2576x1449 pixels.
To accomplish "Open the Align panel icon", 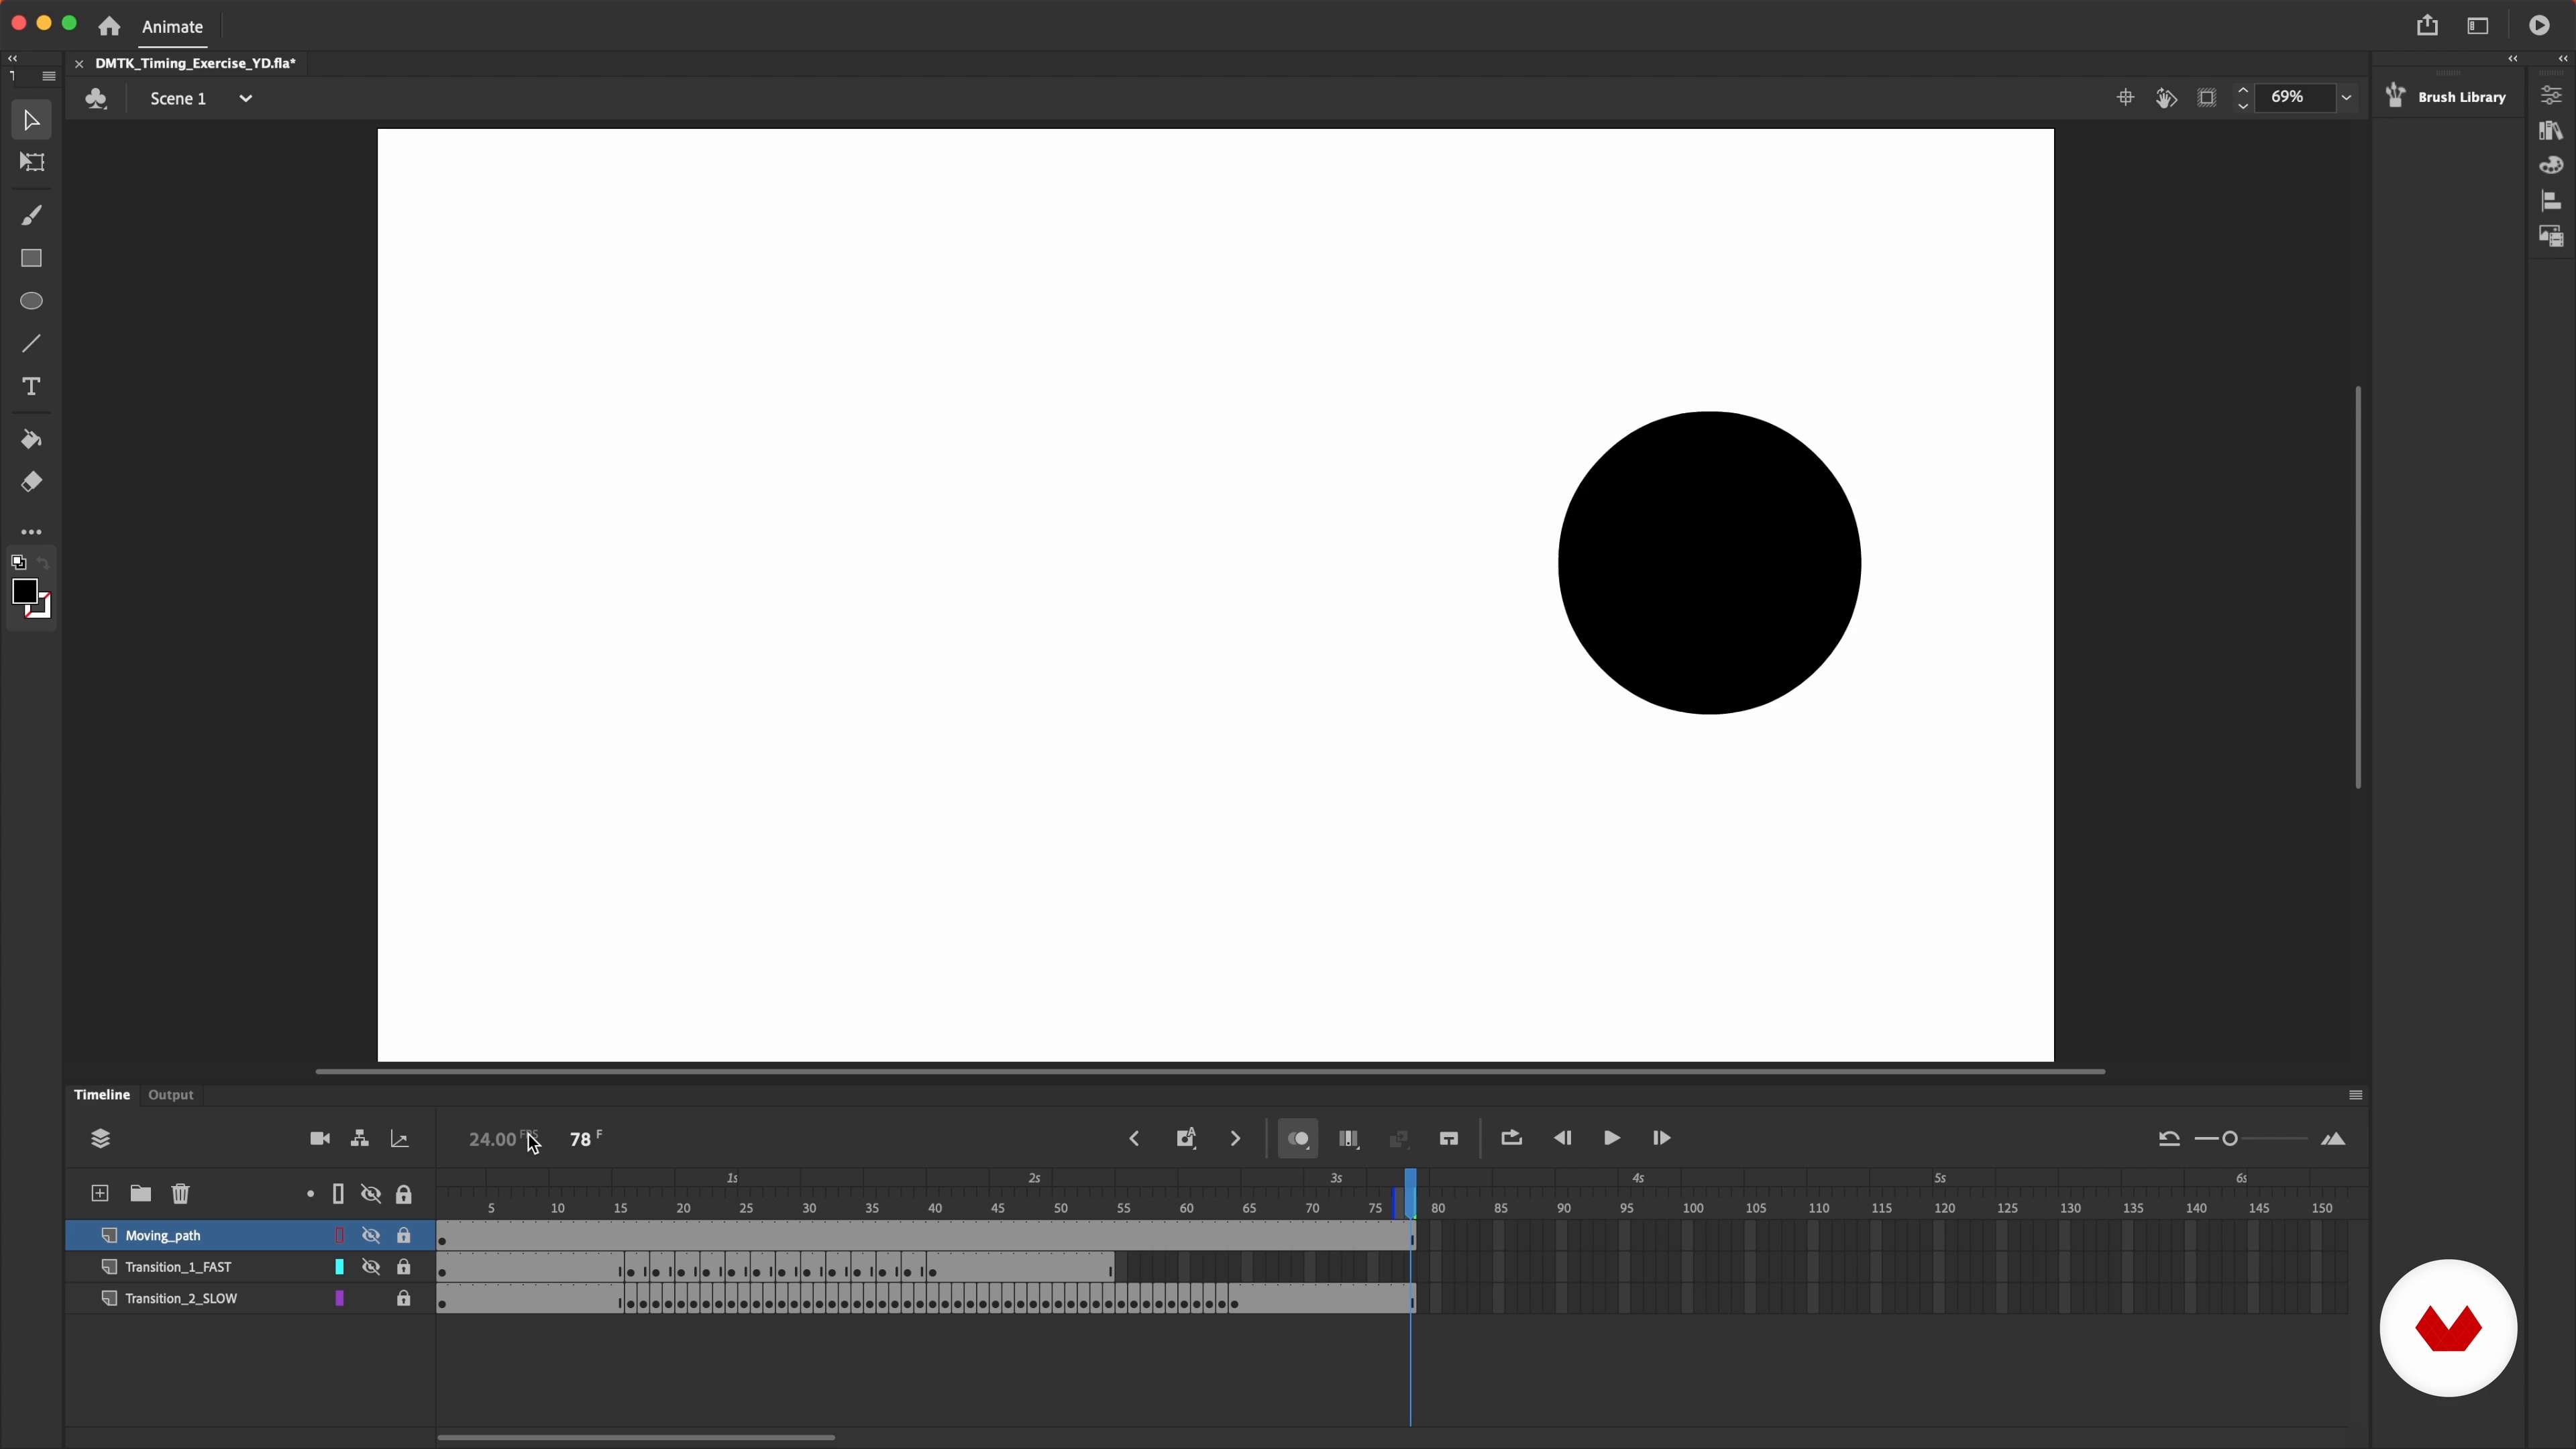I will click(x=2551, y=201).
